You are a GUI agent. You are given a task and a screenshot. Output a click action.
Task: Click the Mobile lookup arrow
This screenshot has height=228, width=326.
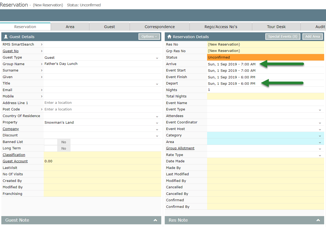[42, 96]
